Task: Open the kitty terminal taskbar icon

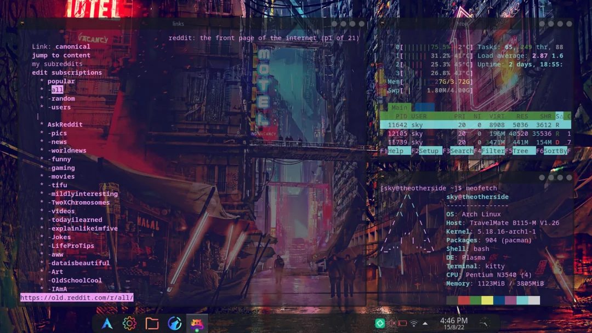Action: click(197, 323)
